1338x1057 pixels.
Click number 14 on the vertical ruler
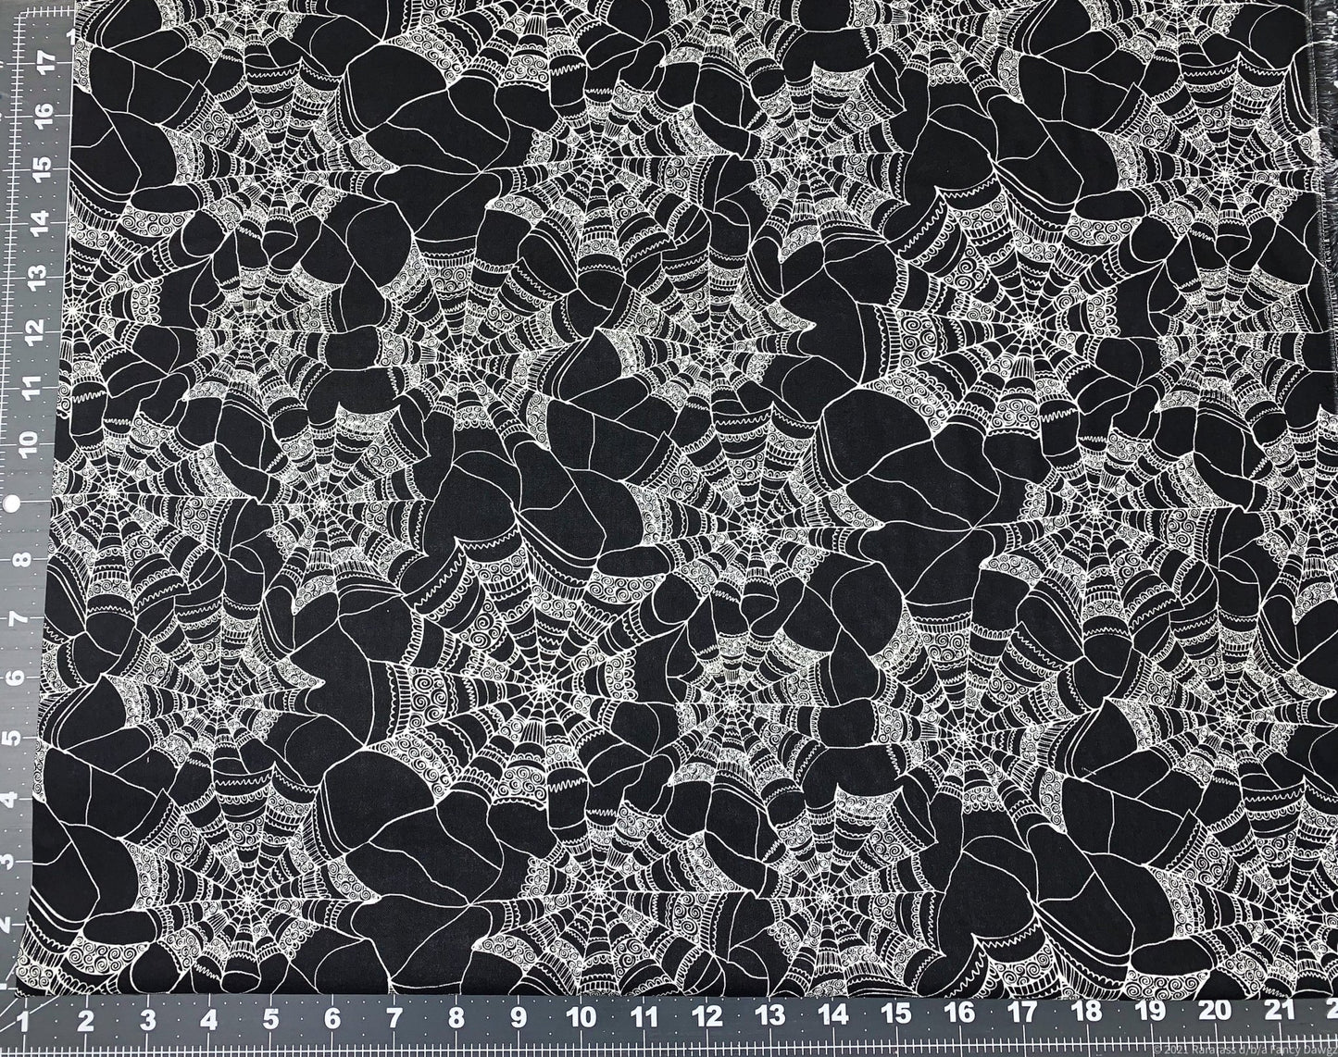pyautogui.click(x=42, y=222)
